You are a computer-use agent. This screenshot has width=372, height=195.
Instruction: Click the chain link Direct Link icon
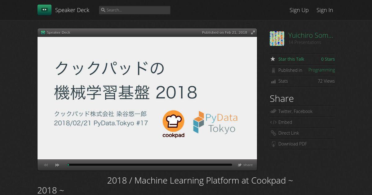click(x=273, y=133)
